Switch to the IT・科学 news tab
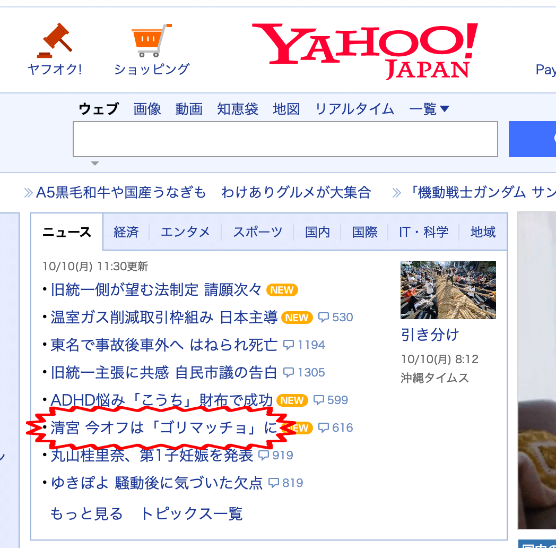The image size is (556, 548). pos(423,232)
